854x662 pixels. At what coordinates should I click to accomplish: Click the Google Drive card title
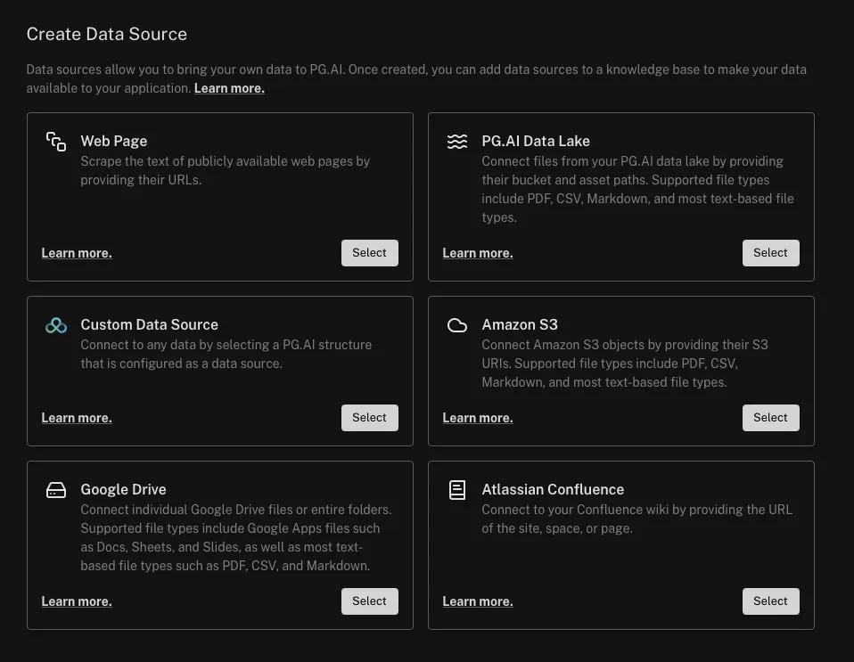(123, 489)
